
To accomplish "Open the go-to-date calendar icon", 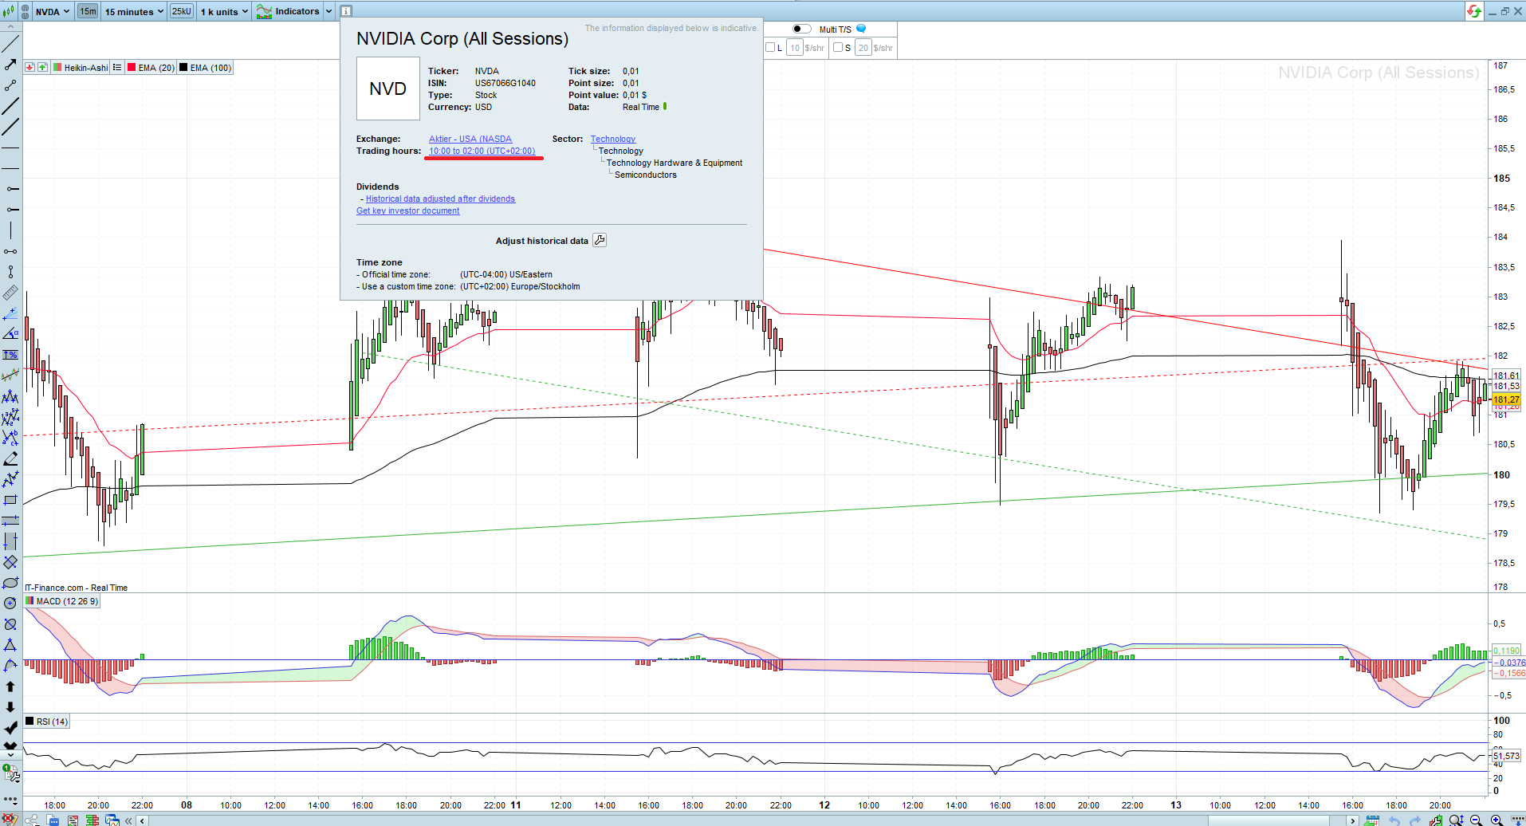I will (x=1373, y=820).
